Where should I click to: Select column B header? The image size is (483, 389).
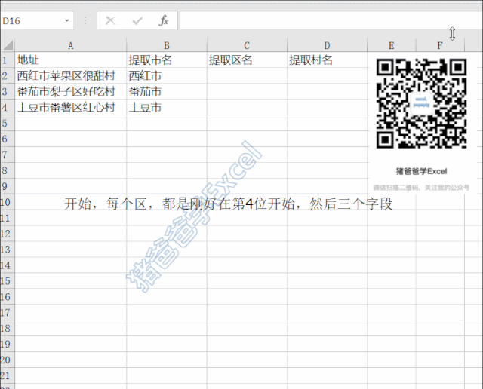tap(167, 45)
